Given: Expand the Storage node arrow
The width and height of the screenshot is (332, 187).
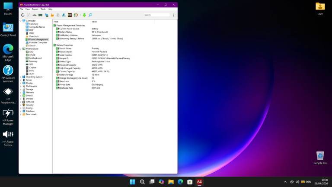Looking at the screenshot, I should (x=21, y=90).
